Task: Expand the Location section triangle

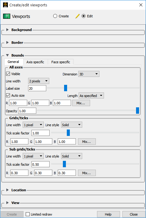Action: [8, 190]
